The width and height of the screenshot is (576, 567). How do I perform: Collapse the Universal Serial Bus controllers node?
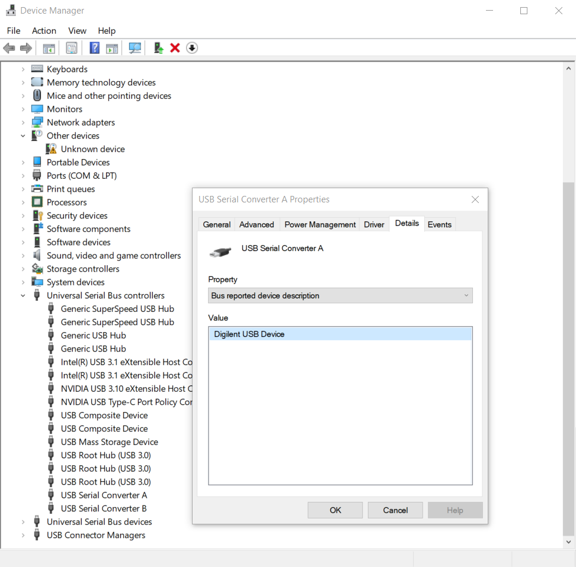pos(23,296)
